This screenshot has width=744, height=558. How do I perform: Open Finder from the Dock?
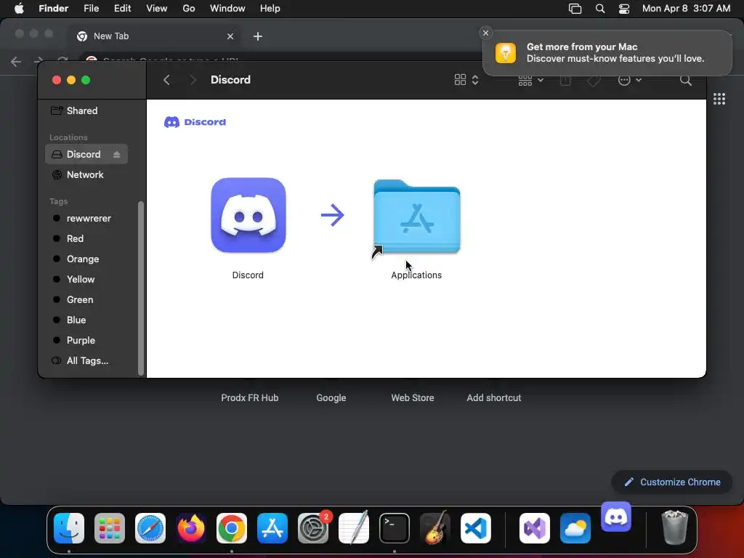(69, 528)
